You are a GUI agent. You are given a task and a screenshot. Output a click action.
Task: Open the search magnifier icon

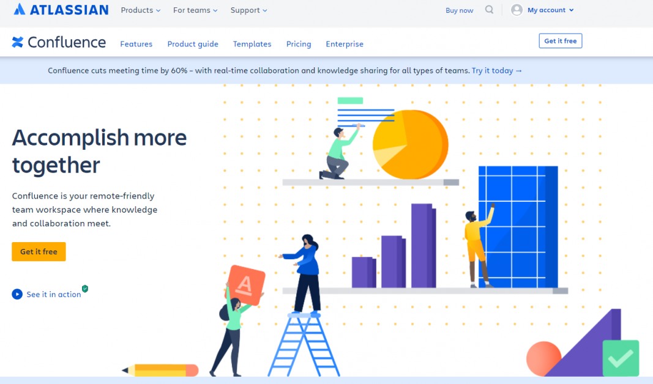tap(490, 10)
